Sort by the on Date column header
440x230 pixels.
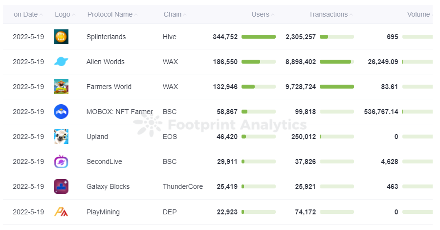point(28,14)
